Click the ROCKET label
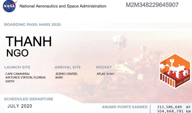192x113 pixels. [x=104, y=67]
